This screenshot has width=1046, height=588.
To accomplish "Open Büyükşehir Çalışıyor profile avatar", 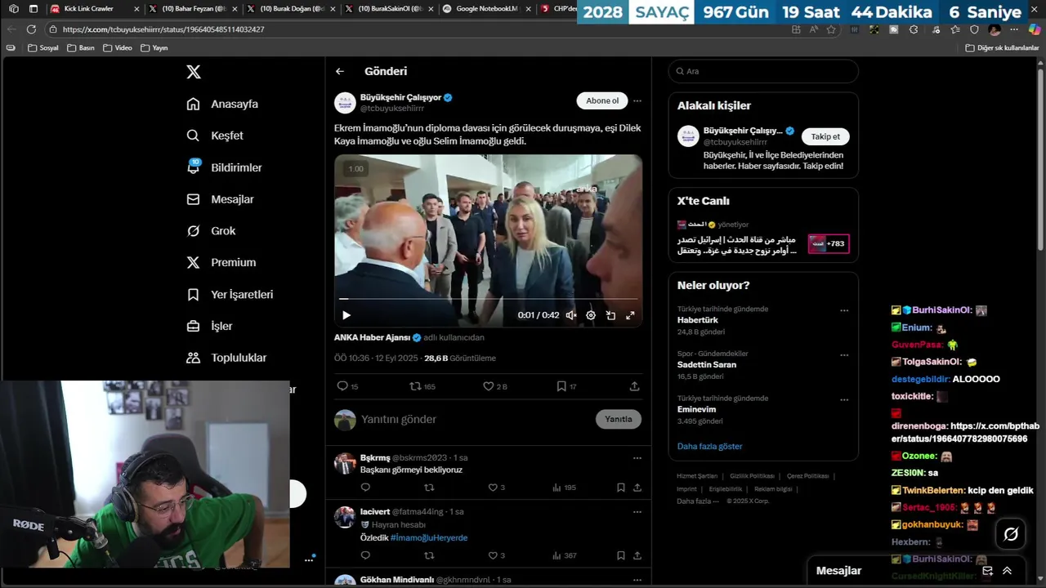I will (345, 103).
